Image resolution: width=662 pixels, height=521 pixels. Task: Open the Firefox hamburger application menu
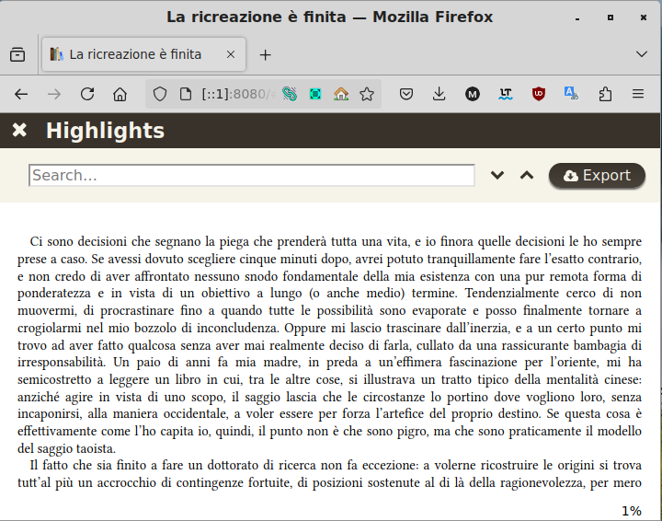638,93
